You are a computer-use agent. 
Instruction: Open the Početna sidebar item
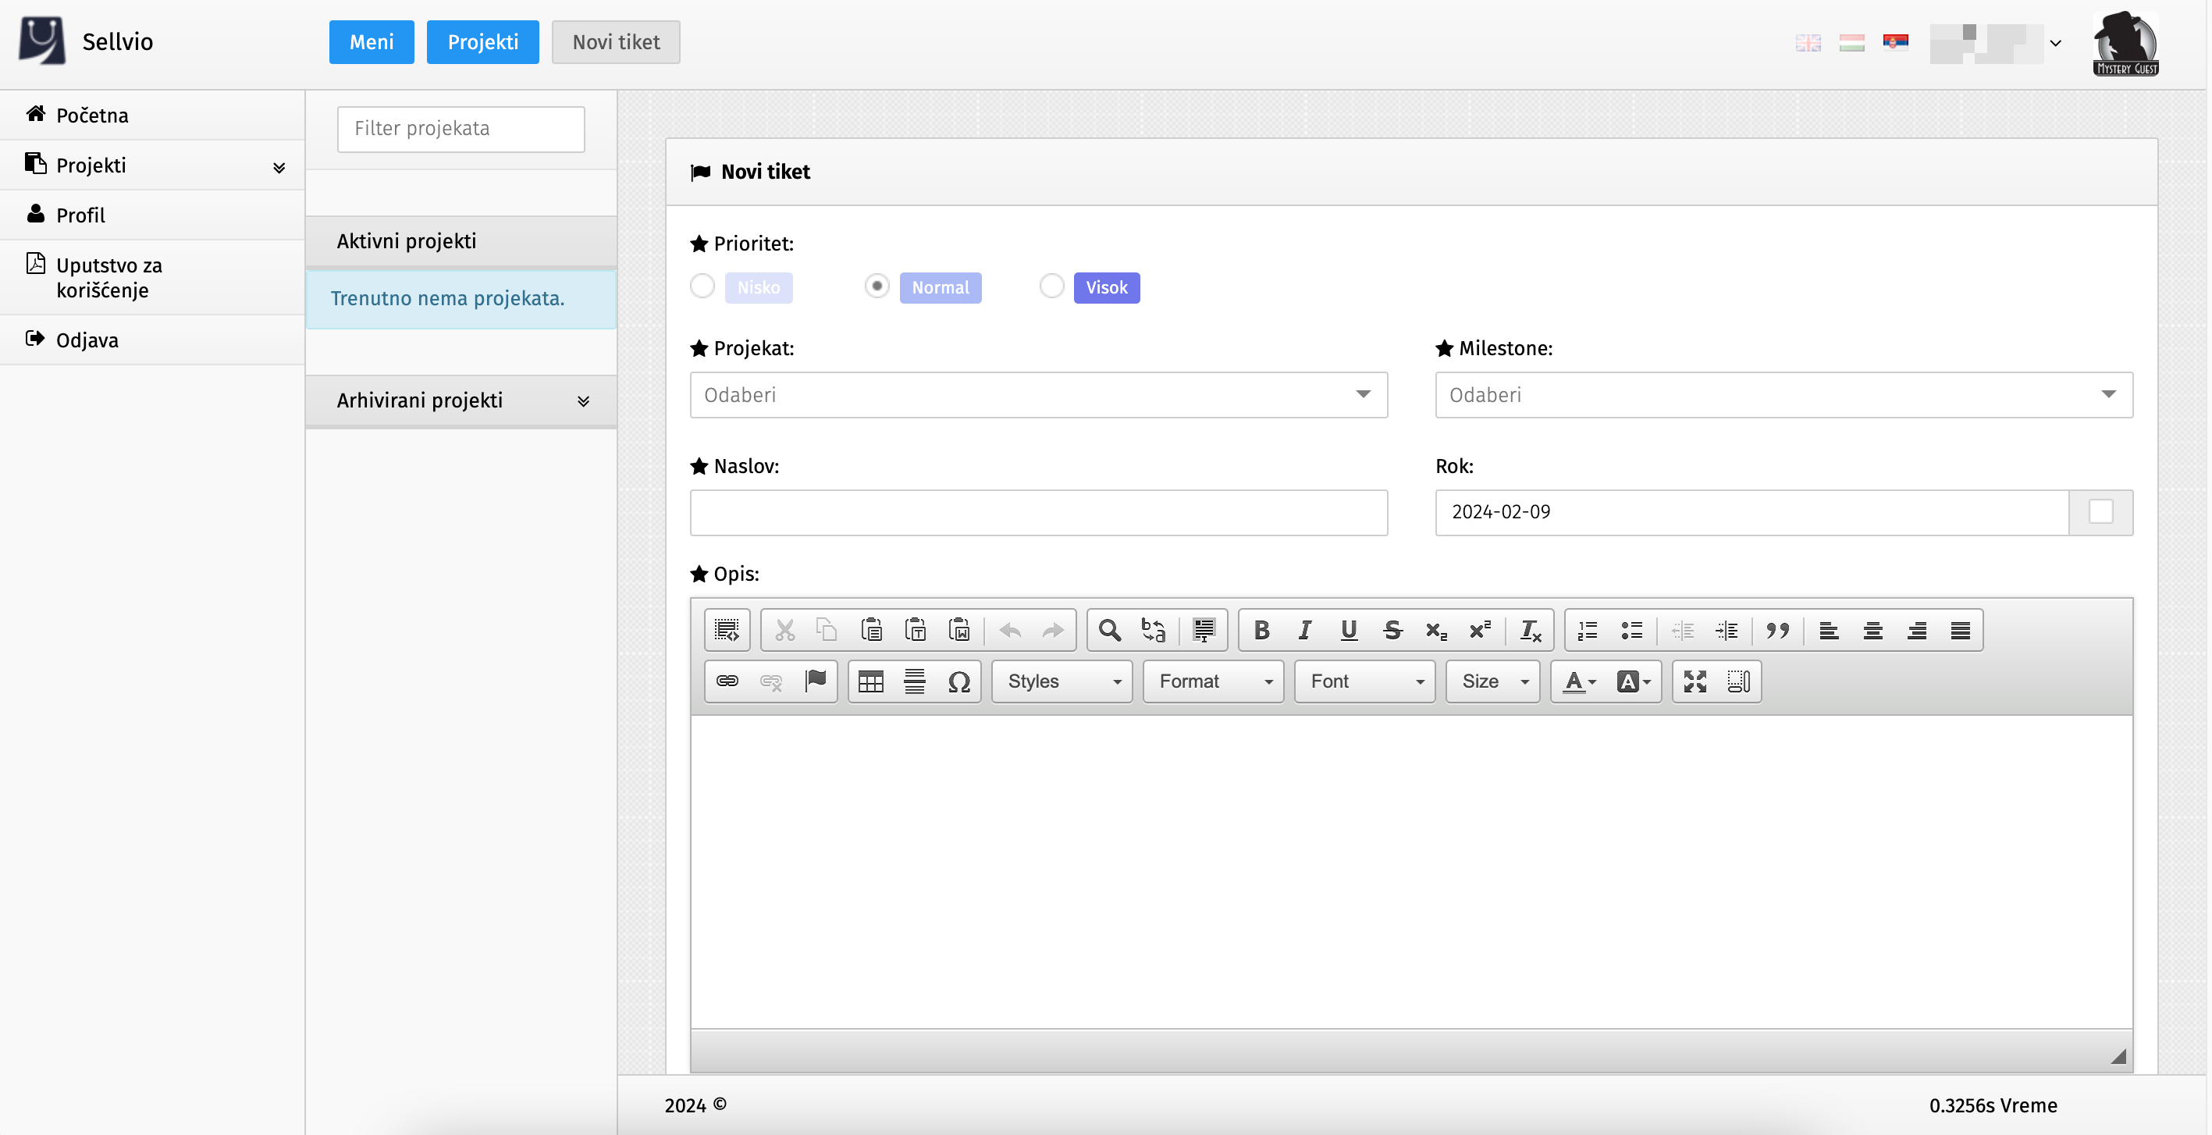pos(153,115)
